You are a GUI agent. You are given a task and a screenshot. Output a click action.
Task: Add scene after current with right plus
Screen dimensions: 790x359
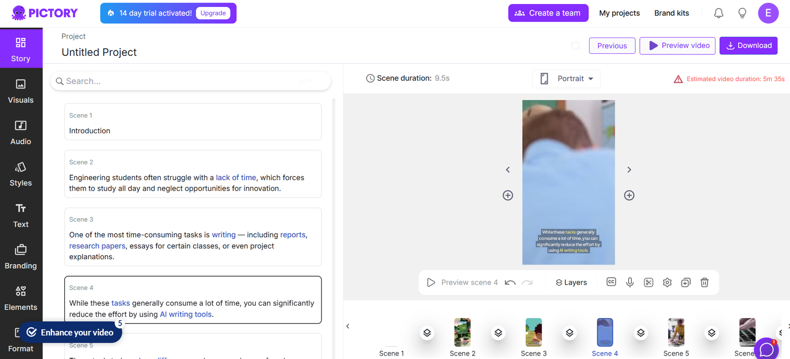coord(629,196)
